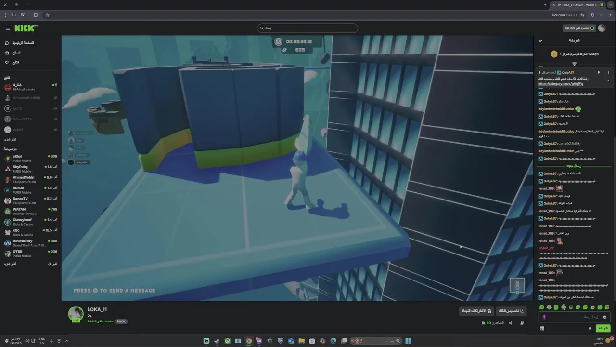Click the follow user icon below stream
The width and height of the screenshot is (616, 347).
tap(522, 323)
